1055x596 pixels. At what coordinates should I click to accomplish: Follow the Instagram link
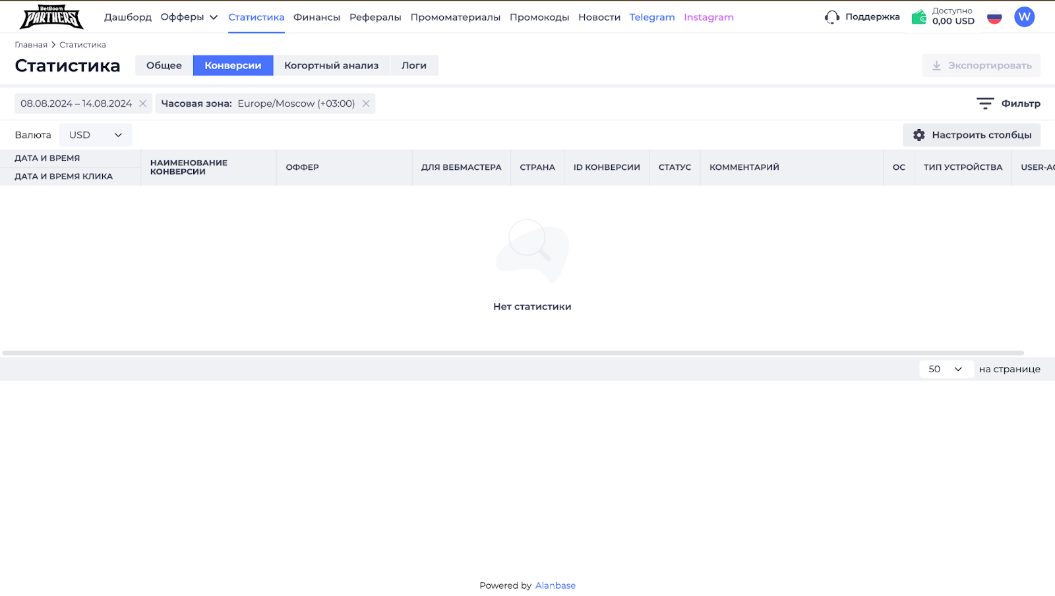[709, 17]
